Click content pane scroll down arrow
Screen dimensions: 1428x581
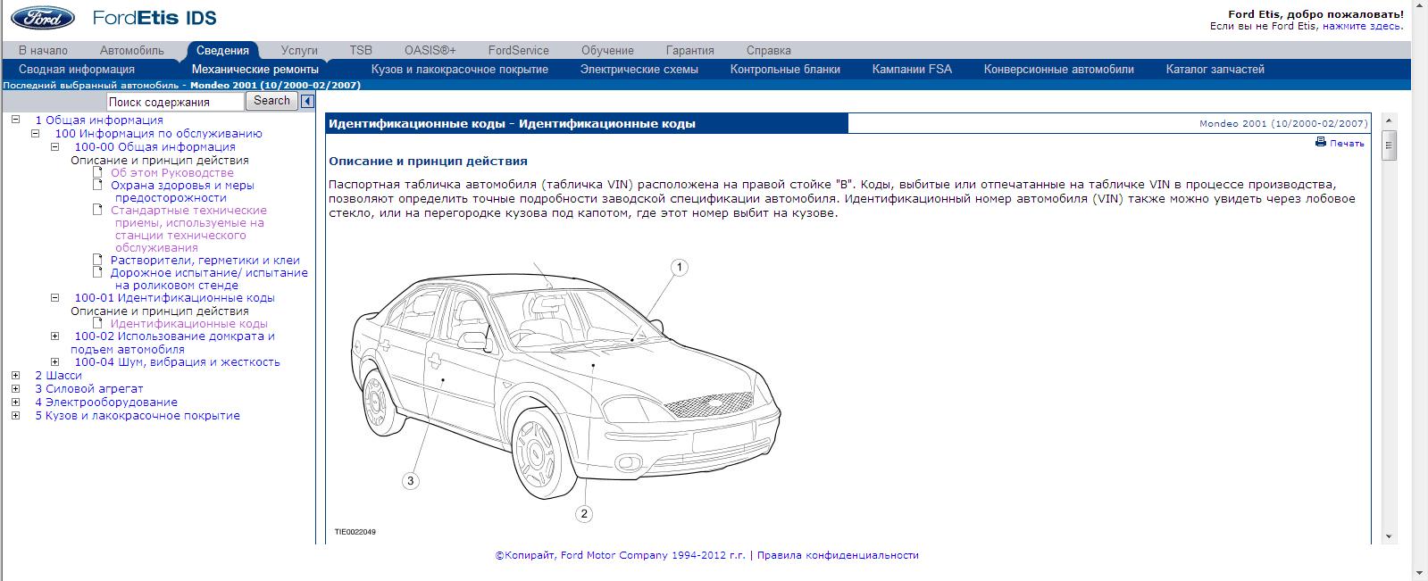coord(1388,536)
